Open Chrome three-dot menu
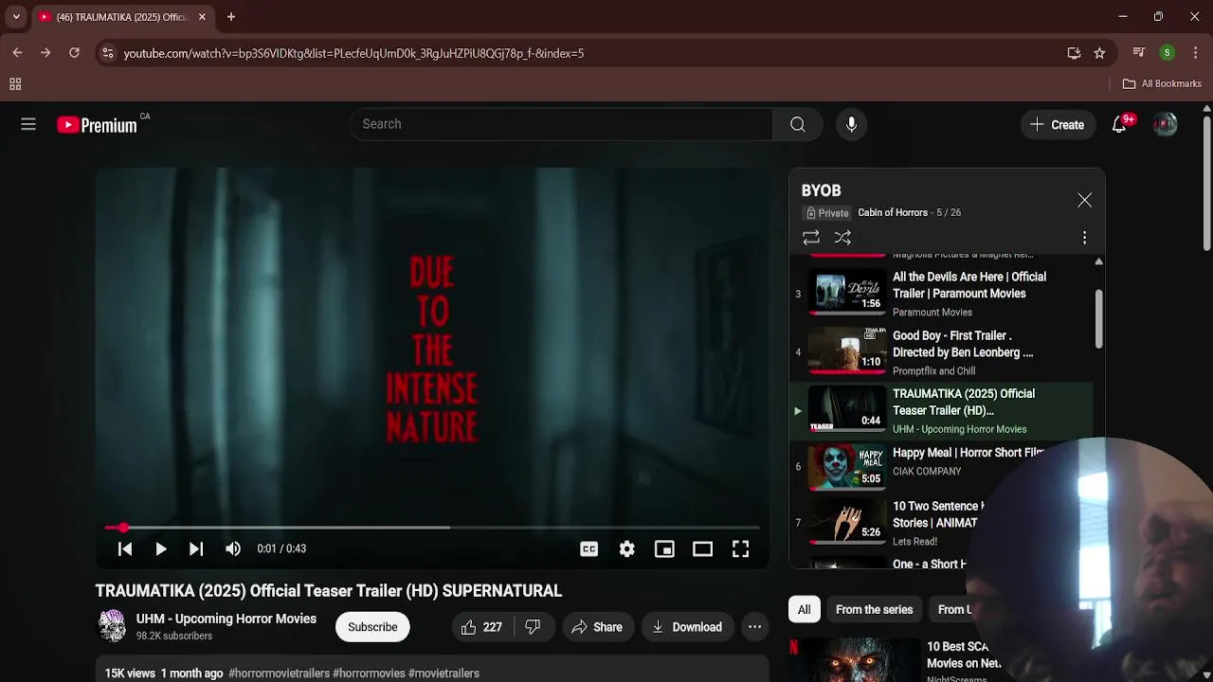This screenshot has height=682, width=1213. pos(1196,53)
